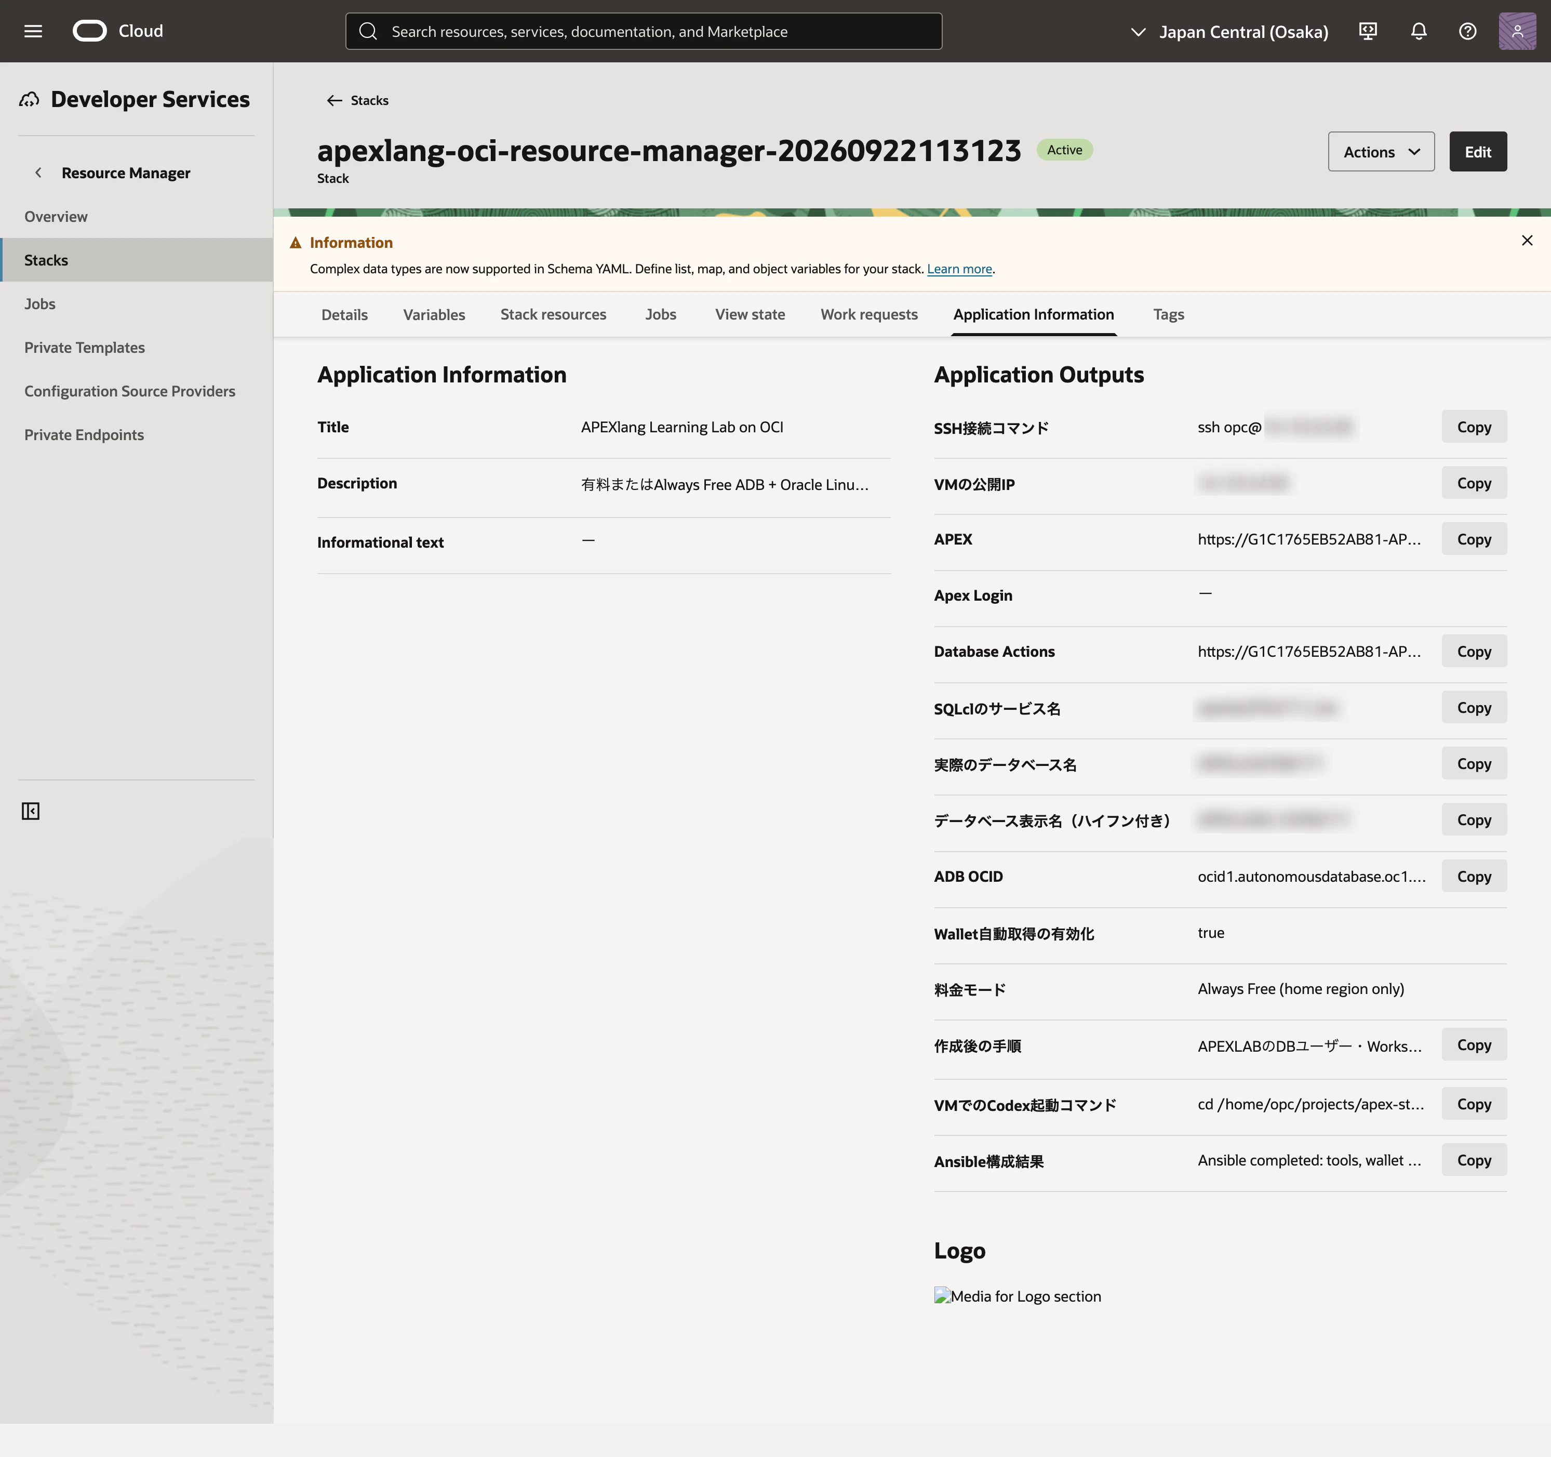Switch to the Stack resources tab
Screen dimensions: 1551x1457
coord(553,314)
